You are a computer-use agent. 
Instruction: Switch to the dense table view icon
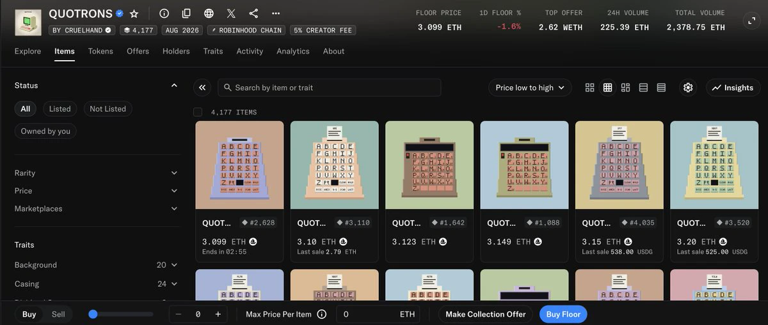(662, 87)
